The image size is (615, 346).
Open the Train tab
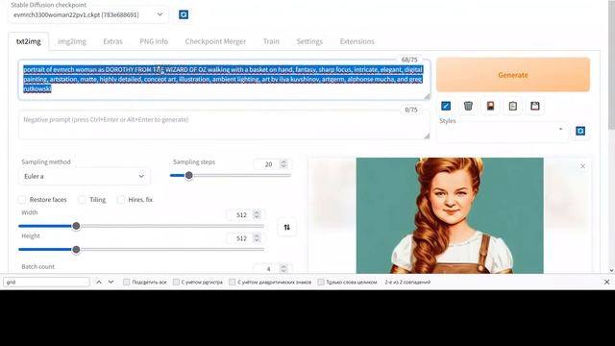271,41
